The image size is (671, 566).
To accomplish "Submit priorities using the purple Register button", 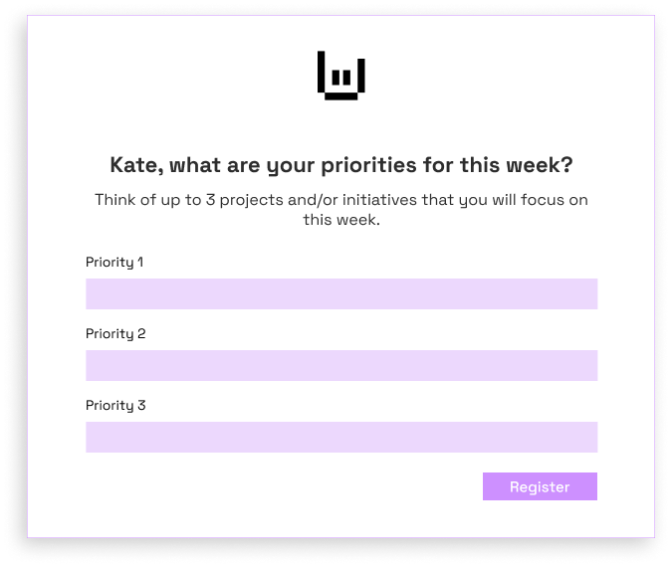I will pyautogui.click(x=540, y=486).
